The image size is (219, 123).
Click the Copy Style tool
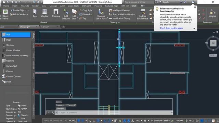(x=86, y=10)
